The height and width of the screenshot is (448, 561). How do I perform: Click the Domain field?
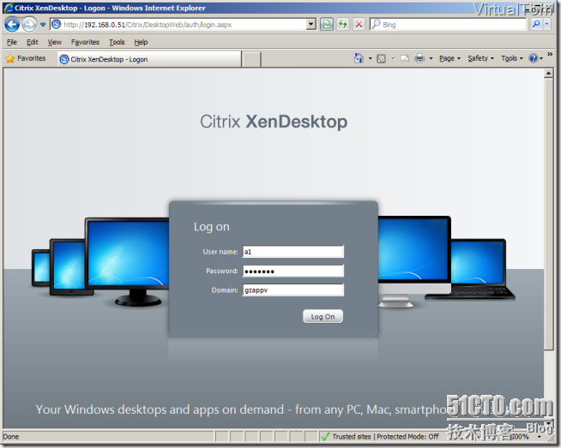293,290
